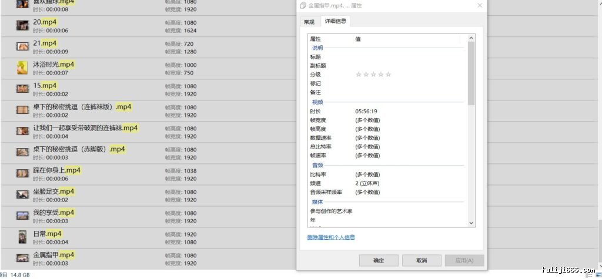This screenshot has height=279, width=602.
Task: Click the 频道 value 2 (立体声)
Action: point(367,183)
